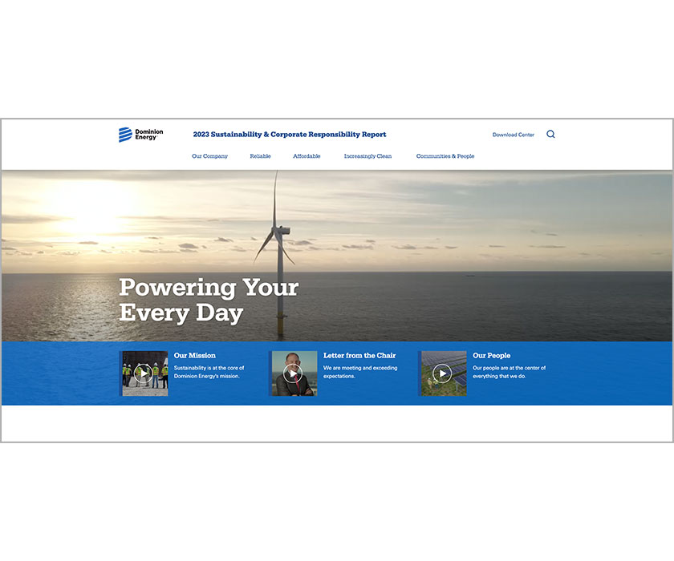Viewport: 674px width, 561px height.
Task: Click 'Our people are at the center' text
Action: [x=509, y=372]
